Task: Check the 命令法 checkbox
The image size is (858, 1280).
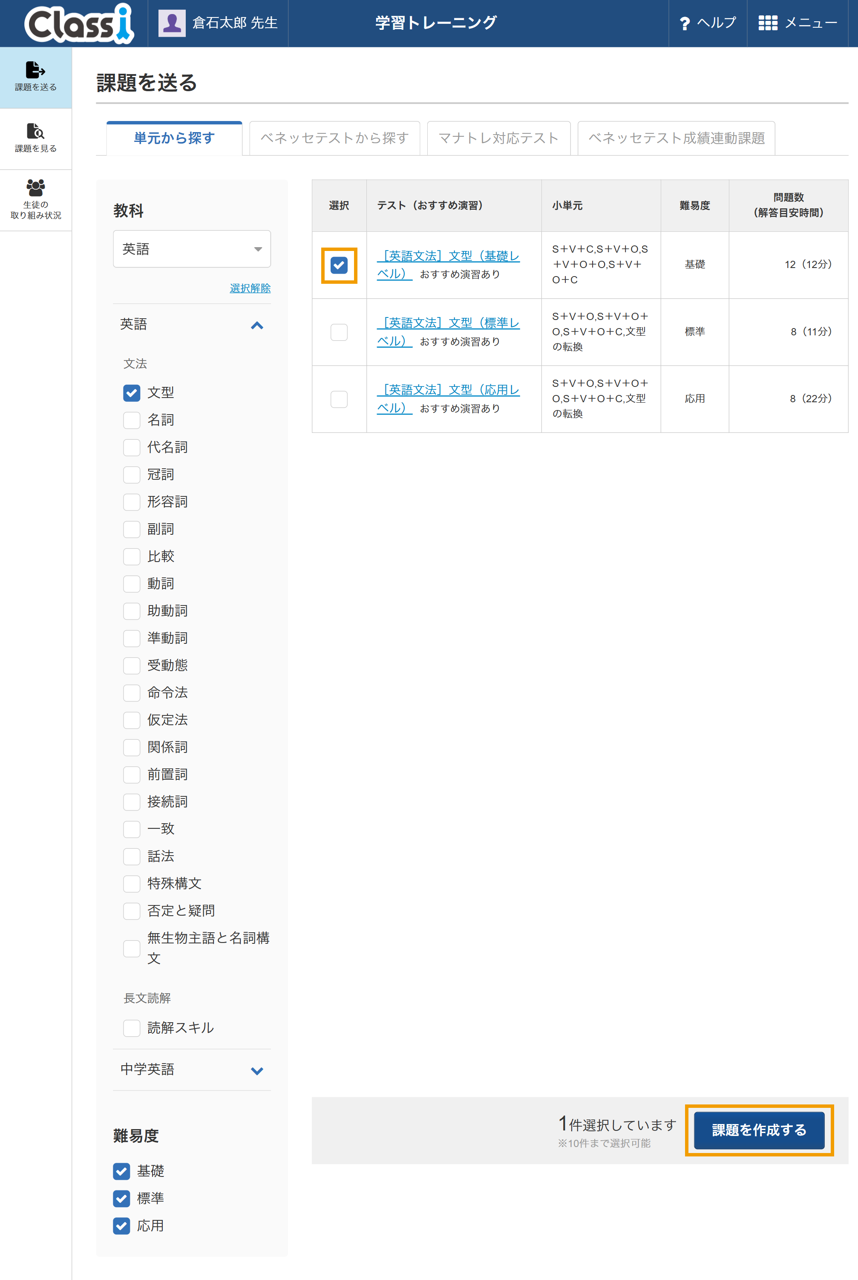Action: pyautogui.click(x=131, y=693)
